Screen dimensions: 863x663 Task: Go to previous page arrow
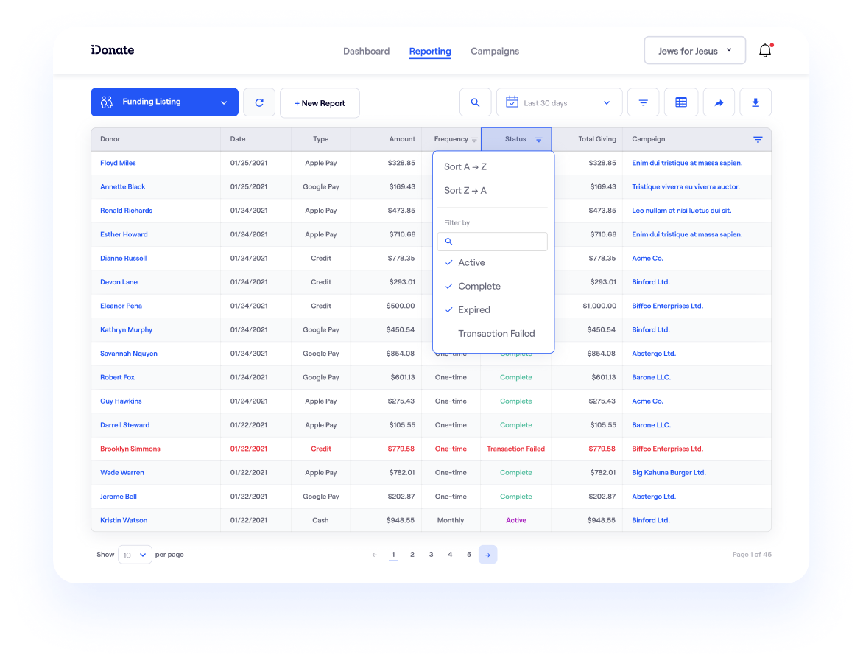tap(374, 555)
